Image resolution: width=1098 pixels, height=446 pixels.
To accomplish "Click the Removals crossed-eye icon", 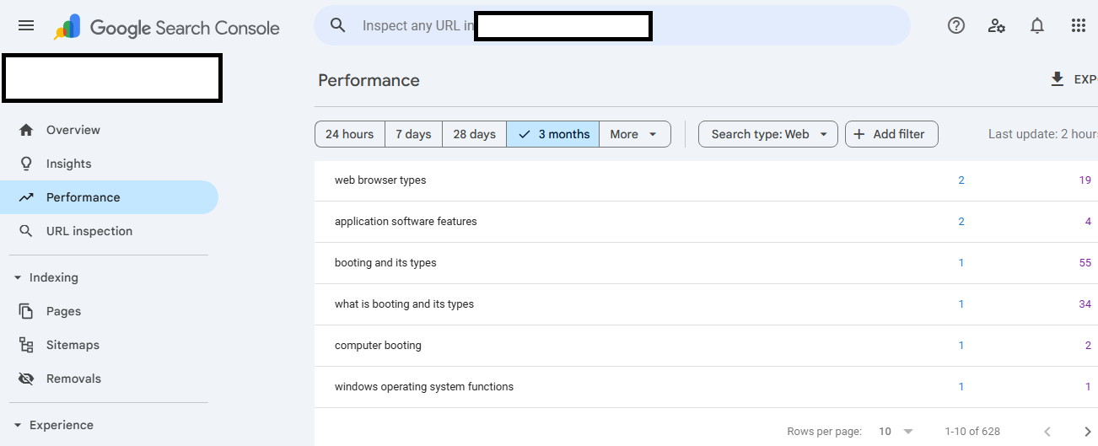I will click(26, 379).
